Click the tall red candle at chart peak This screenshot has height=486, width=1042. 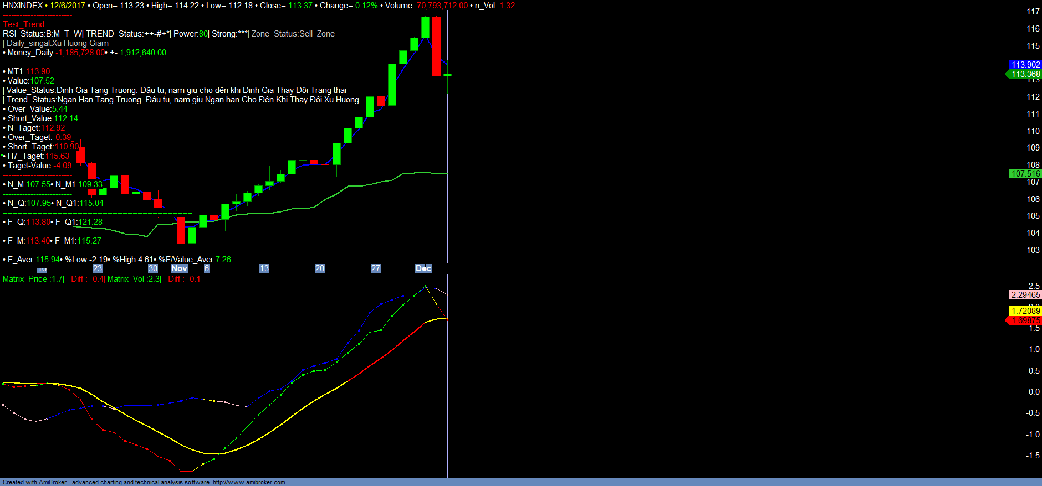pos(437,46)
